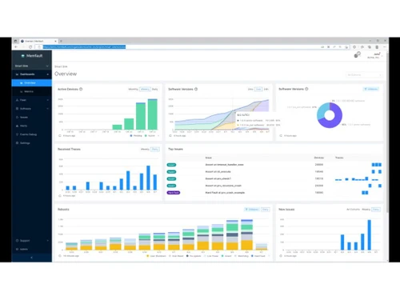Open a new browser tab
This screenshot has height=300, width=400.
[x=61, y=41]
